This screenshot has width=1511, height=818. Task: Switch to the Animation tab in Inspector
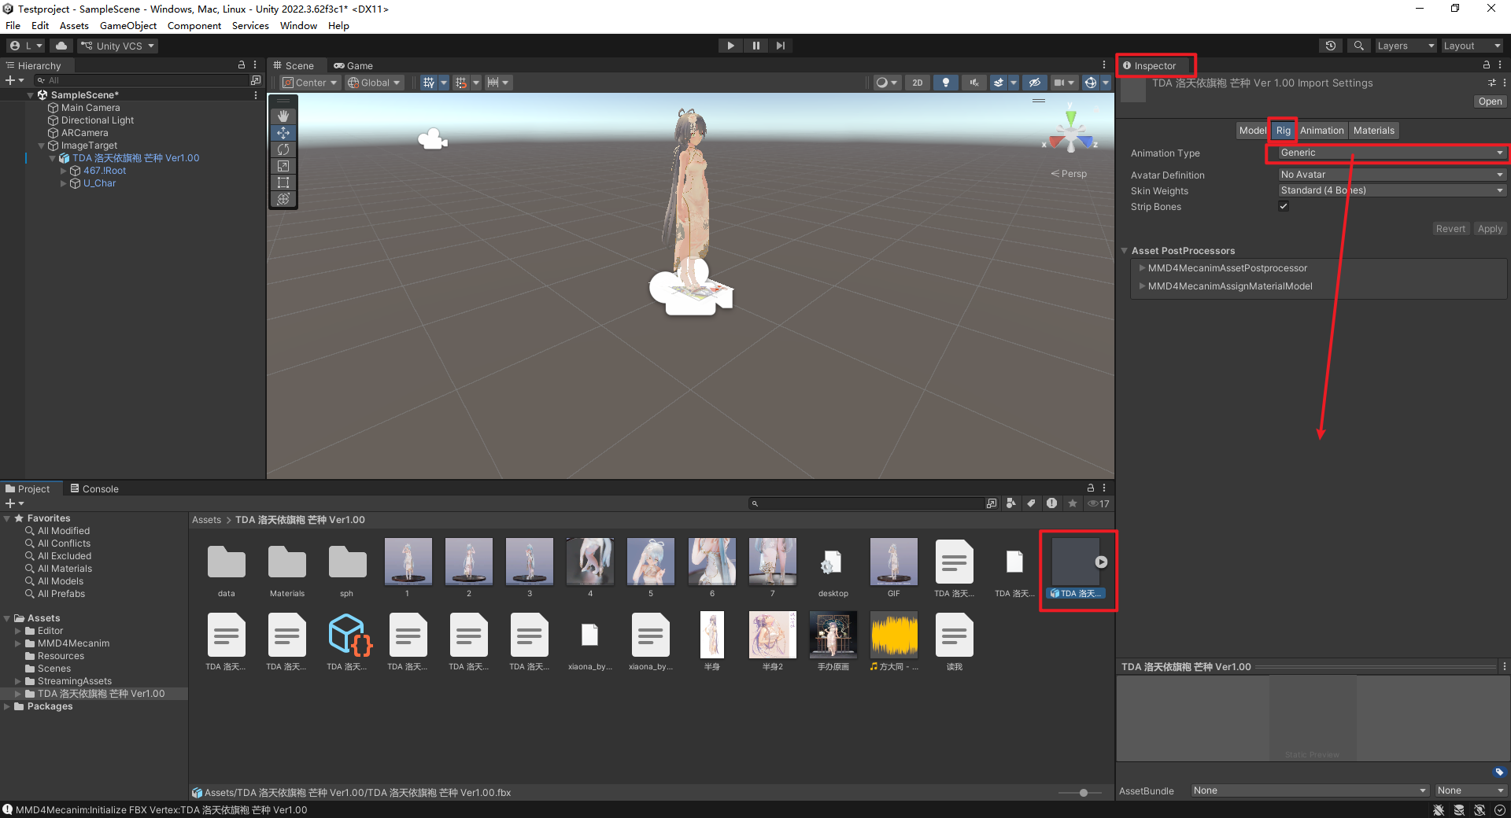(1322, 131)
